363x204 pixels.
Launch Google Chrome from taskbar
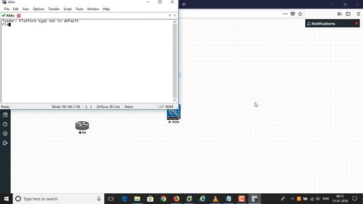coord(163,199)
